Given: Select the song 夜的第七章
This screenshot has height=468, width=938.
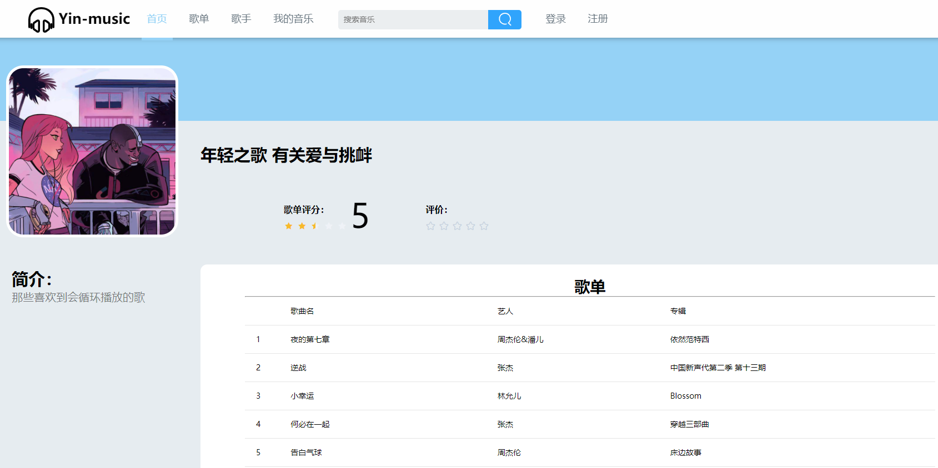Looking at the screenshot, I should coord(310,339).
